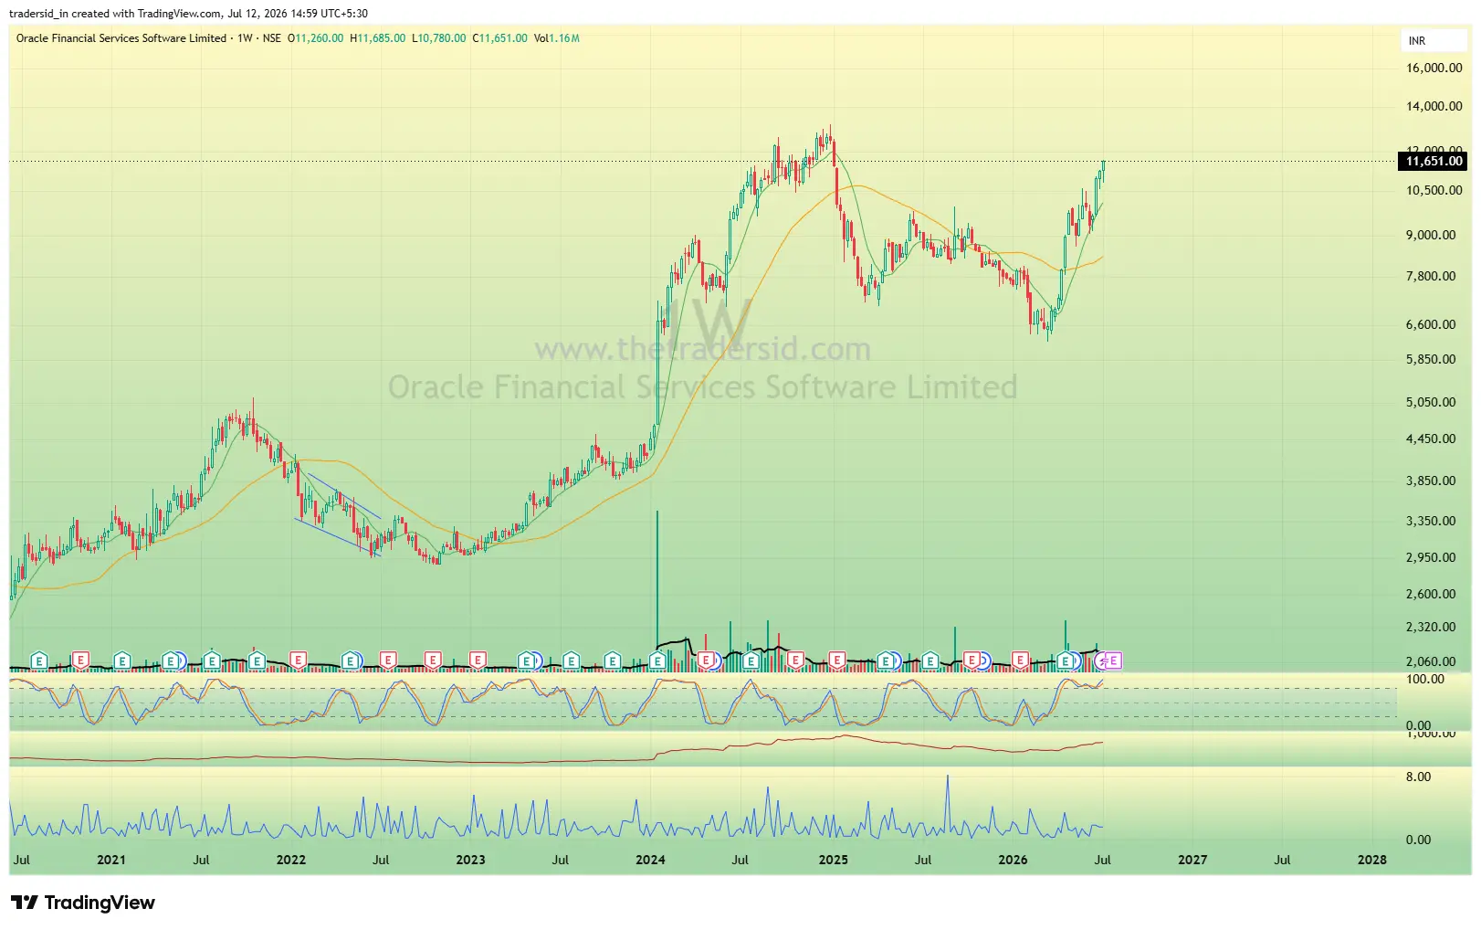
Task: Click the 3,850.00 price axis label
Action: click(x=1431, y=481)
